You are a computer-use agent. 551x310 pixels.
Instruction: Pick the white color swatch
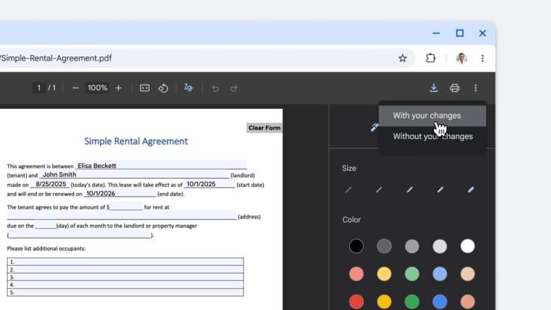pyautogui.click(x=468, y=246)
